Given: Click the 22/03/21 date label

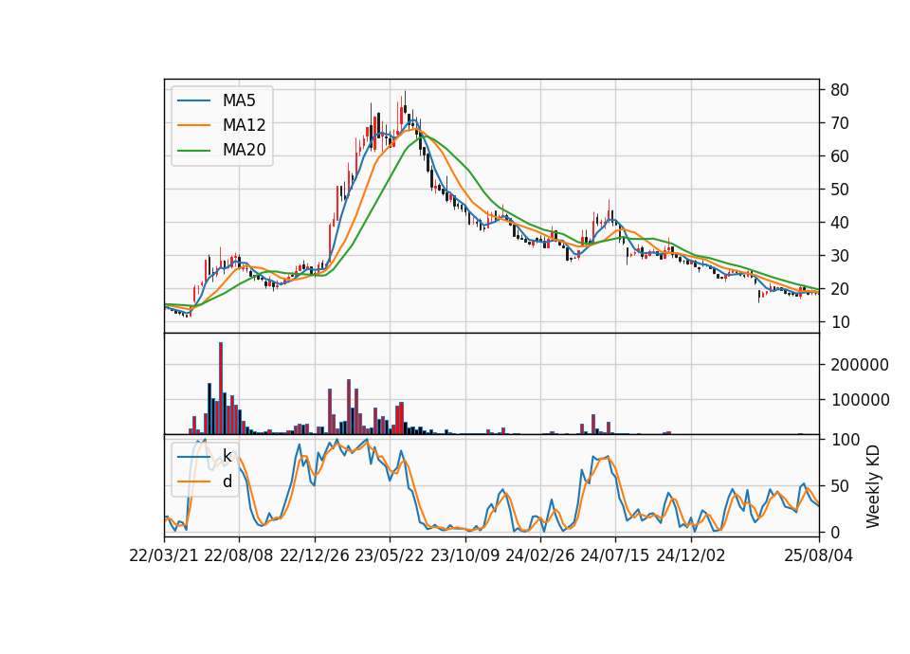Looking at the screenshot, I should pyautogui.click(x=164, y=555).
